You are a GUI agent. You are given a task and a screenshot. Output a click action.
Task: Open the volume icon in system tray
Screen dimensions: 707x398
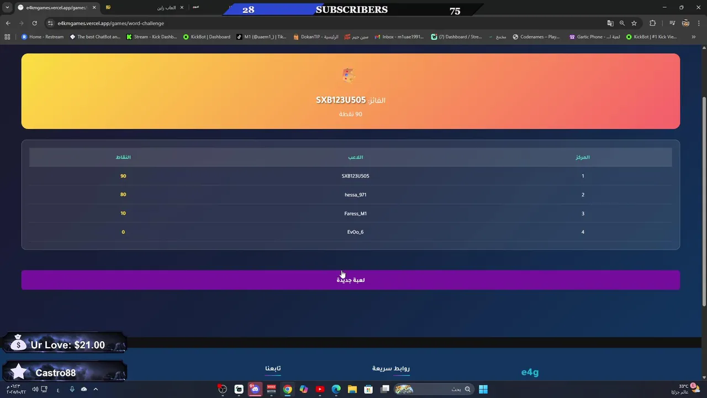click(x=35, y=389)
